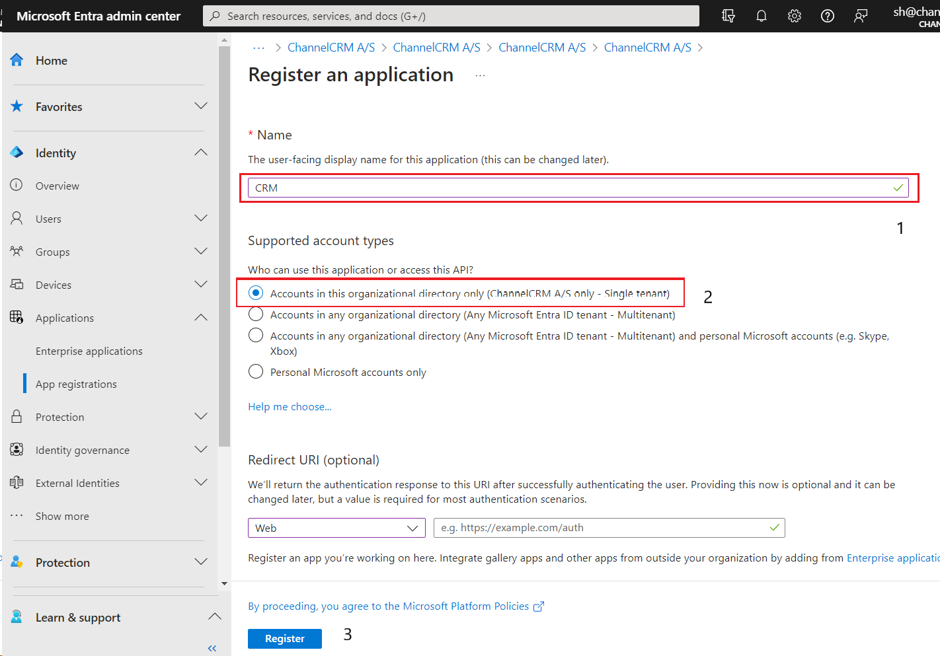Expand the Identity governance chevron
The image size is (940, 656).
click(201, 449)
